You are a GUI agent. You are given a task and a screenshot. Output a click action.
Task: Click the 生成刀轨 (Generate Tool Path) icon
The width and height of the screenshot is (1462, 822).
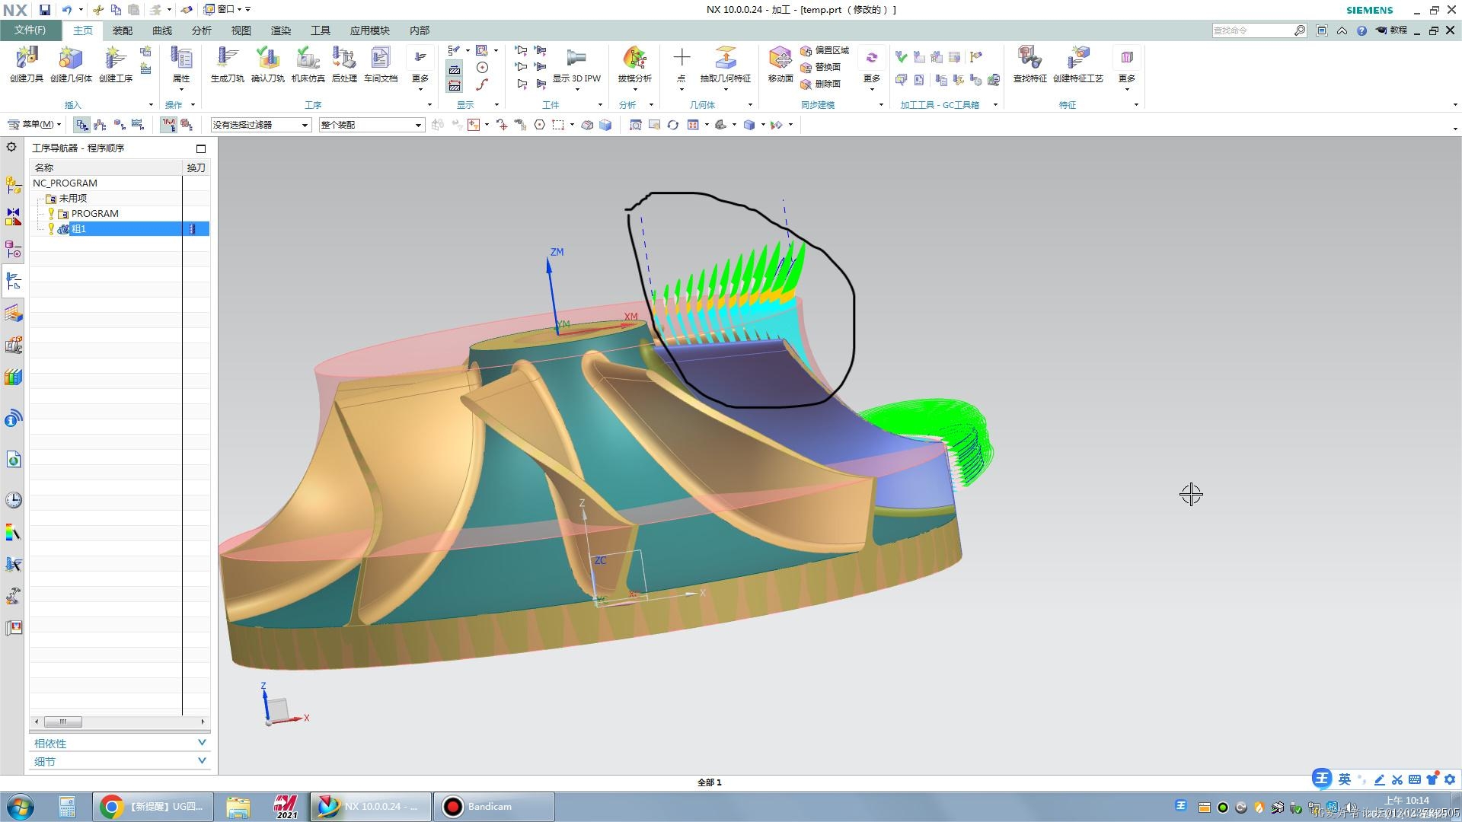click(227, 64)
